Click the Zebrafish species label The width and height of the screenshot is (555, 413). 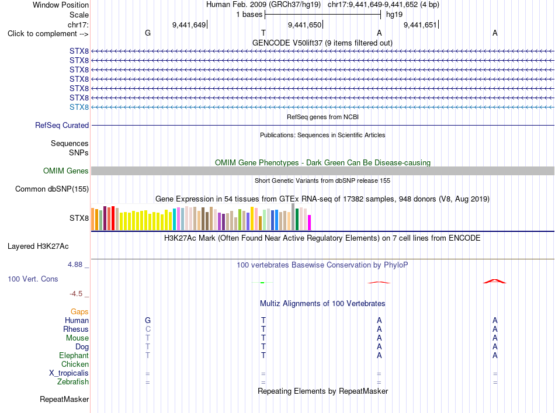[73, 382]
